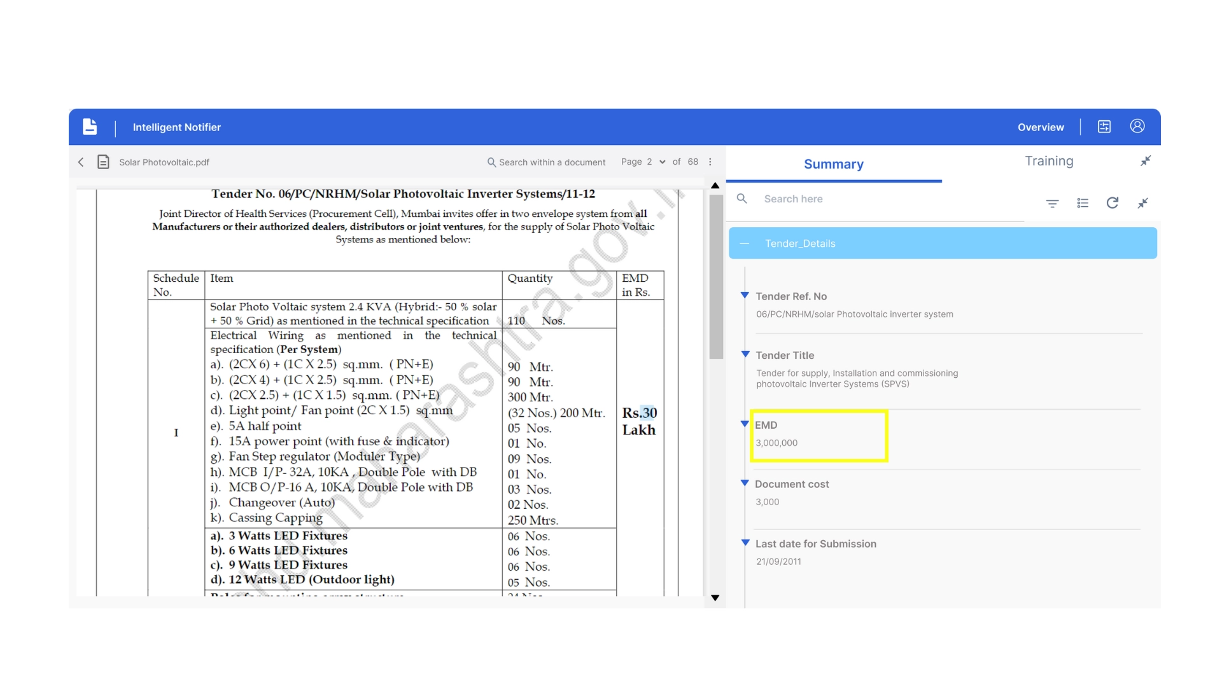Image resolution: width=1222 pixels, height=687 pixels.
Task: Open the filter icon in Summary toolbar
Action: (x=1052, y=203)
